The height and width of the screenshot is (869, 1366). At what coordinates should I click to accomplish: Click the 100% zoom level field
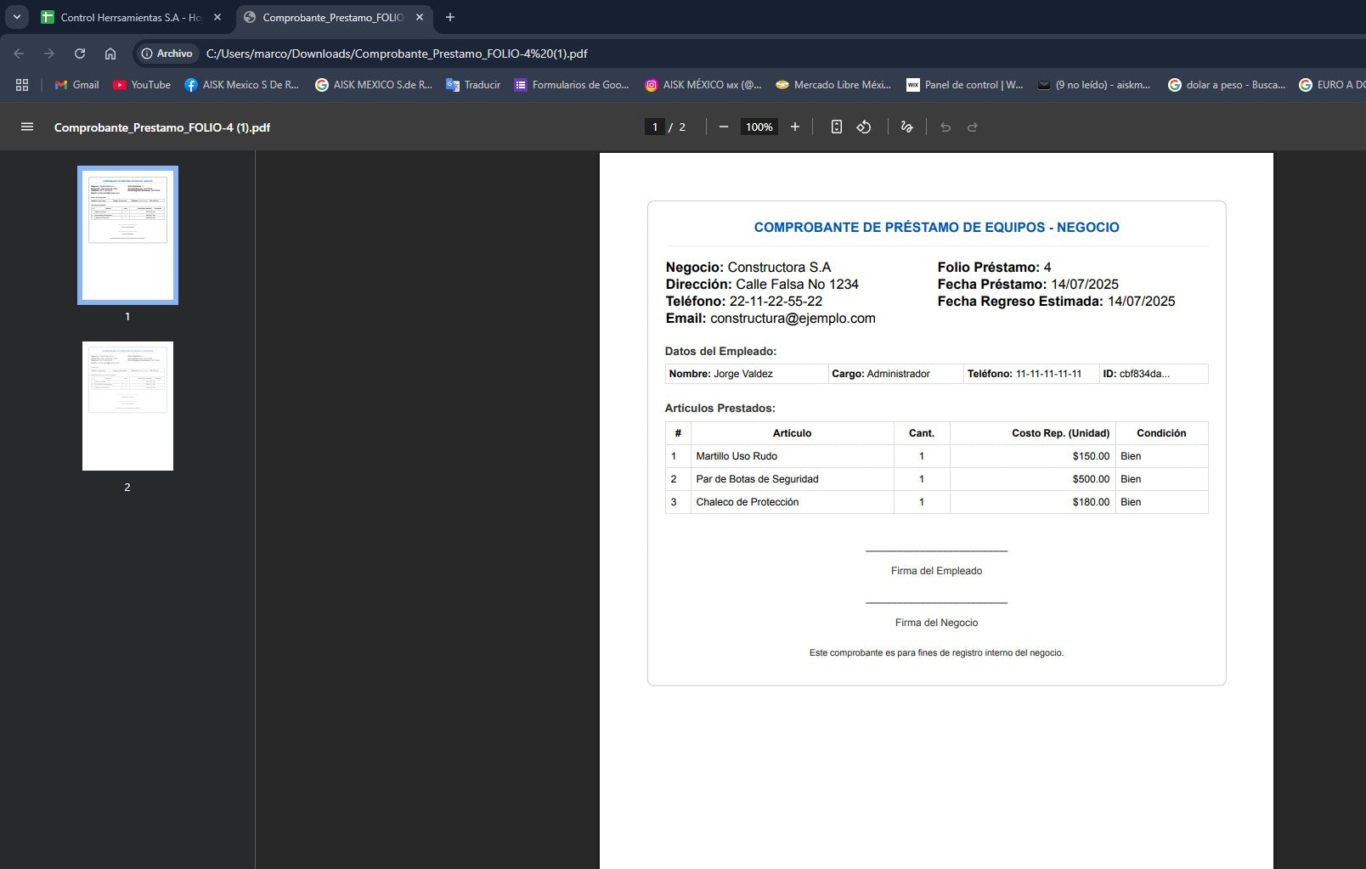click(x=759, y=127)
